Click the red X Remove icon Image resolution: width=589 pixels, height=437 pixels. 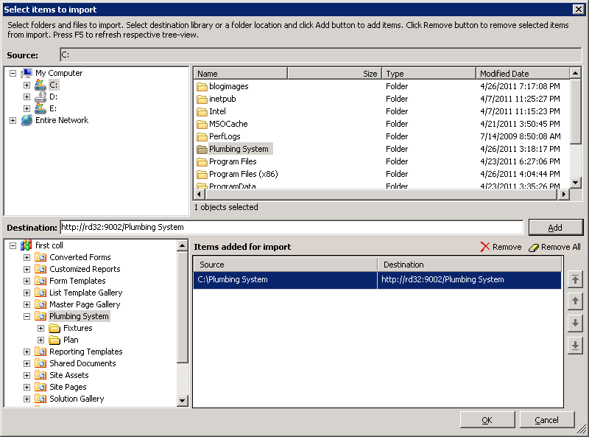485,247
